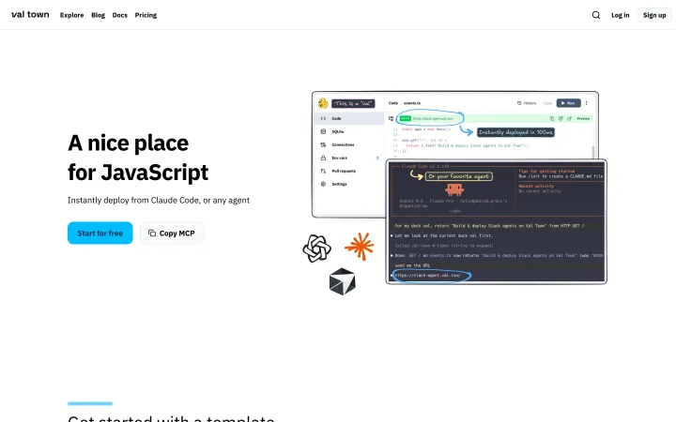Select the Code item in the illustration sidebar

point(349,118)
